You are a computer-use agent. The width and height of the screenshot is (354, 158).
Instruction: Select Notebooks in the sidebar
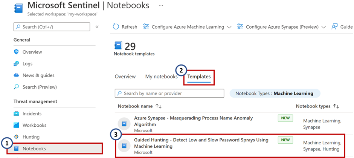(55, 149)
